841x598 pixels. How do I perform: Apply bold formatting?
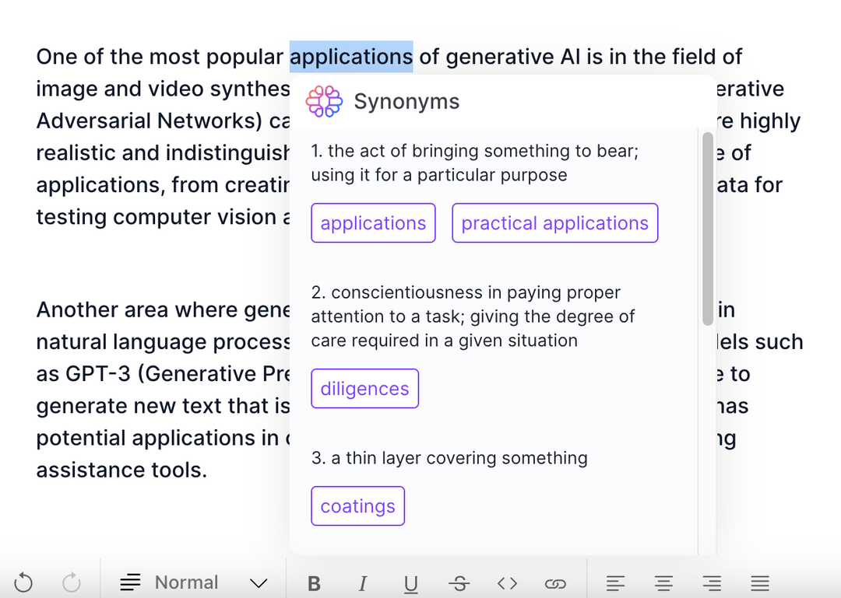(314, 582)
